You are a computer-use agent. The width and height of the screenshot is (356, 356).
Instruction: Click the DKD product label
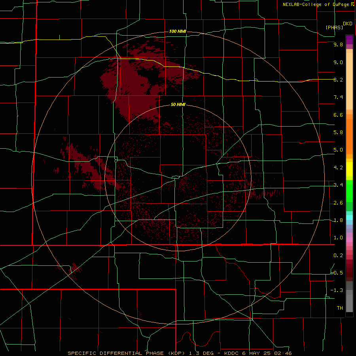348,24
